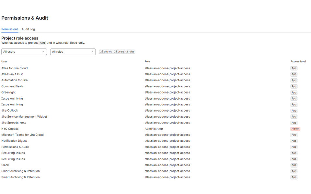Select the Jira Spreadsheets user entry
The height and width of the screenshot is (194, 311).
14,123
